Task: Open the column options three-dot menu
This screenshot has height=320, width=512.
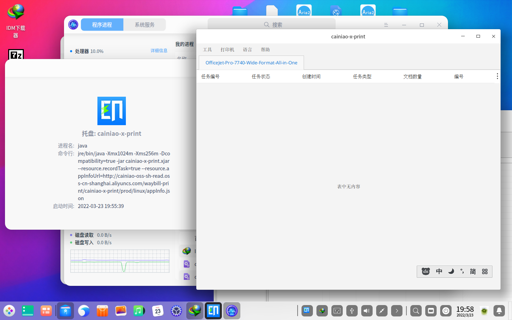Action: pyautogui.click(x=497, y=76)
